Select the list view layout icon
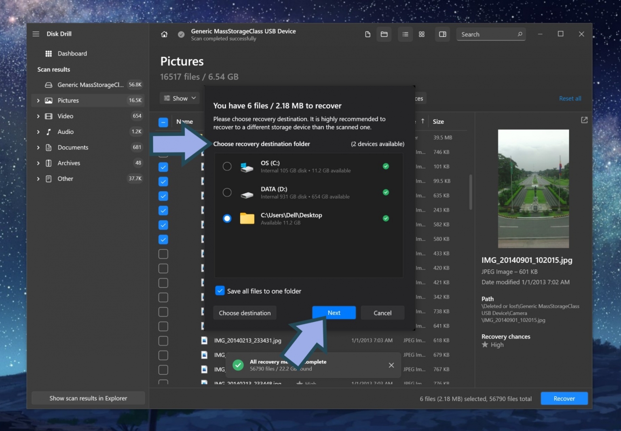Image resolution: width=621 pixels, height=431 pixels. coord(405,34)
